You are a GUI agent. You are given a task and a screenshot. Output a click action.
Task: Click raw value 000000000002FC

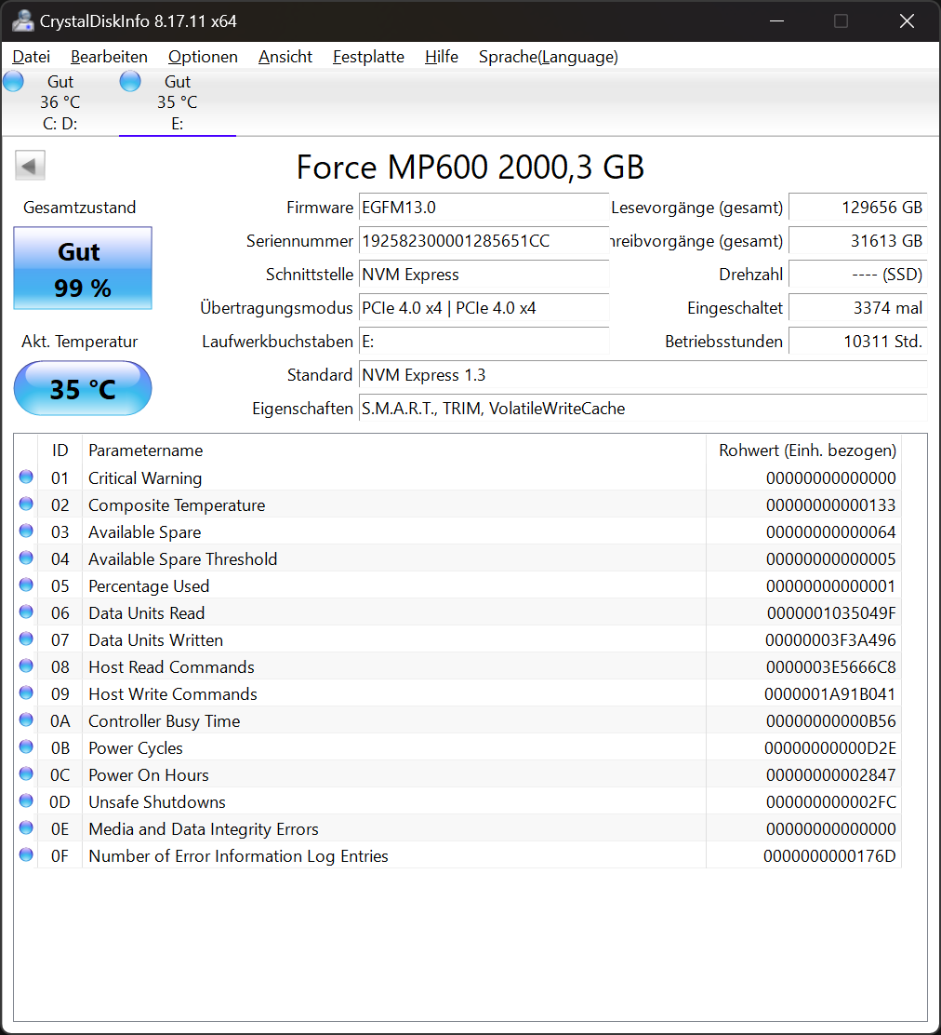click(x=831, y=802)
